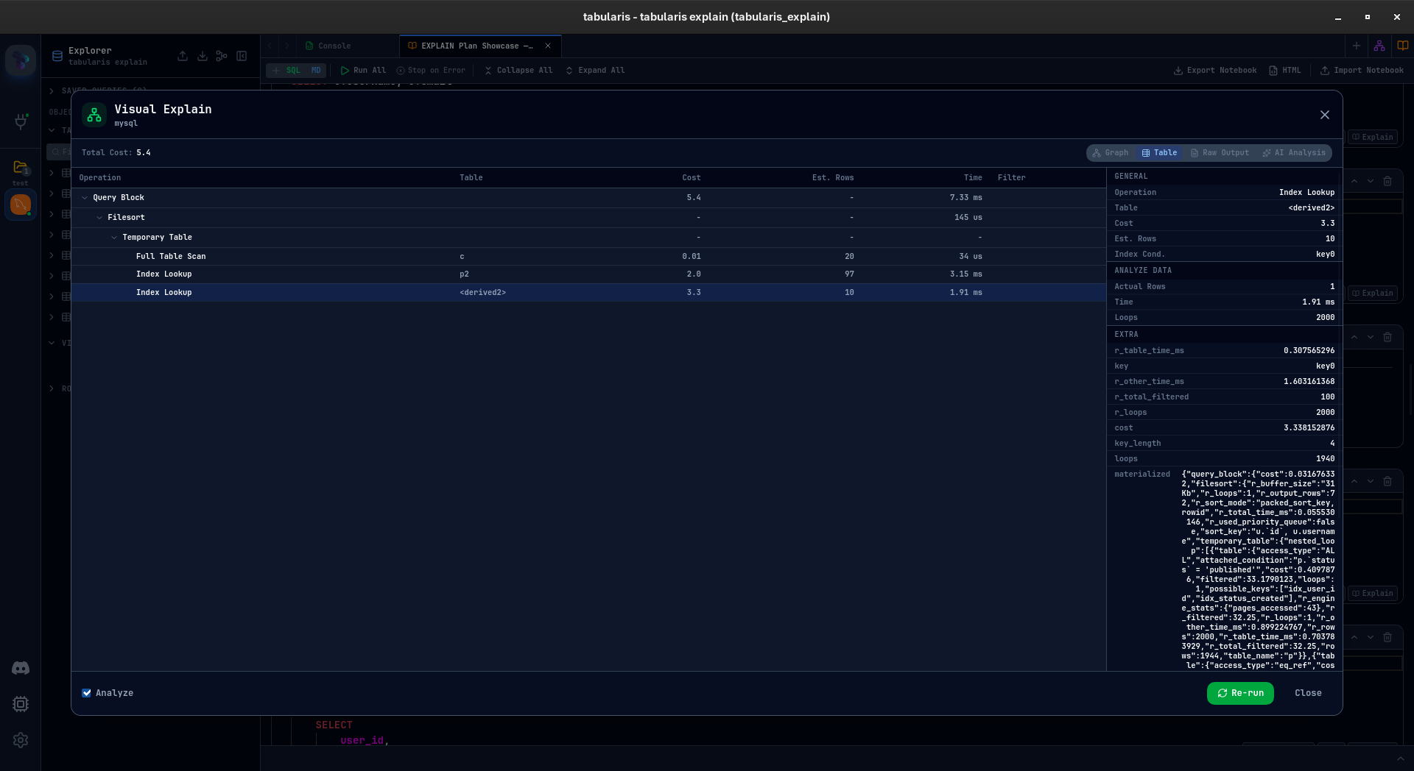Screen dimensions: 1414x771
Task: Open settings via the gear icon at bottom
Action: 21,740
